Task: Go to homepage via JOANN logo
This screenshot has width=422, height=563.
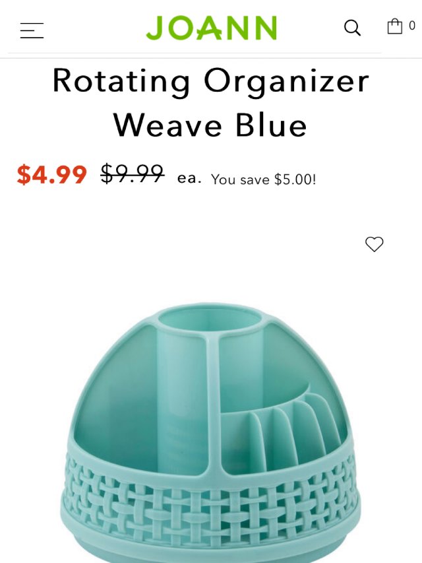Action: pos(212,28)
